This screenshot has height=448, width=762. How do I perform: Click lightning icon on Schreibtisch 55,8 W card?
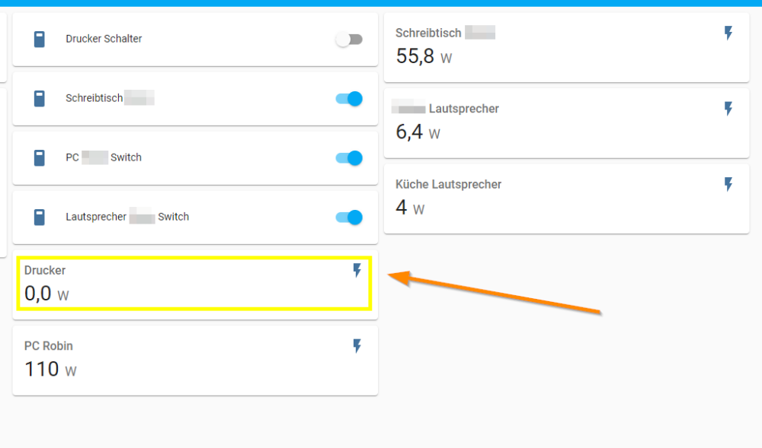728,33
